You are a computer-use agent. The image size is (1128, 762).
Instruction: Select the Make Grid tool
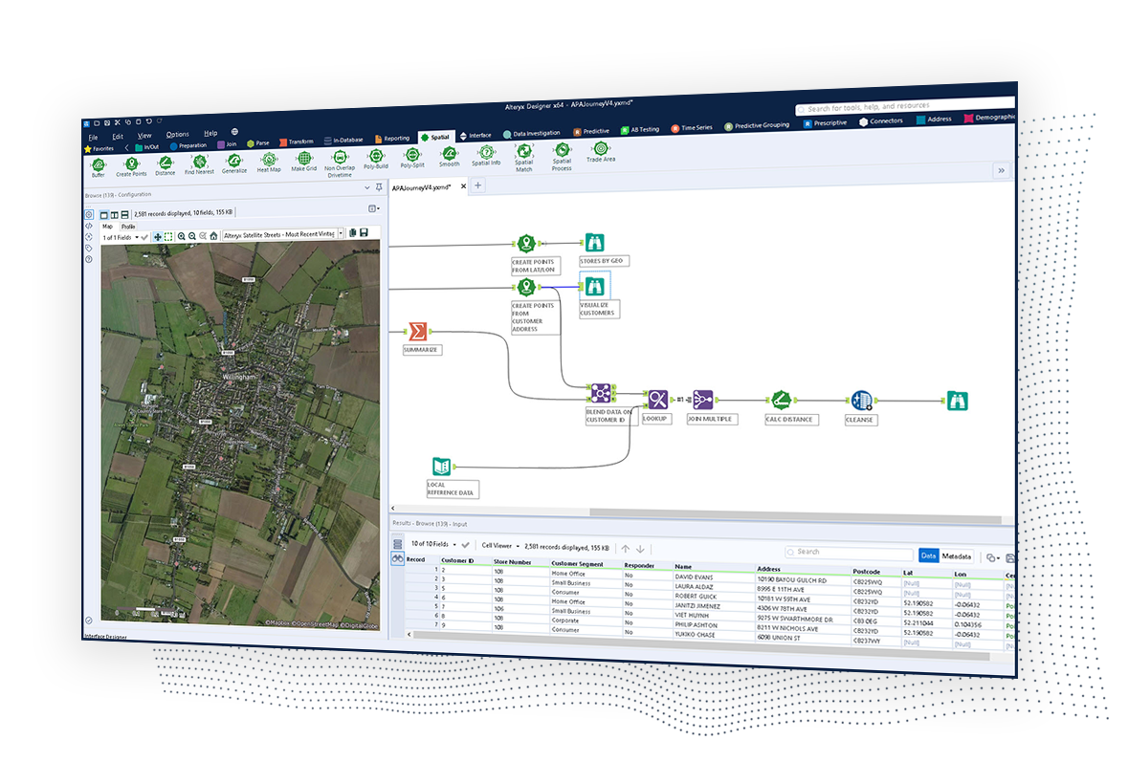coord(303,161)
